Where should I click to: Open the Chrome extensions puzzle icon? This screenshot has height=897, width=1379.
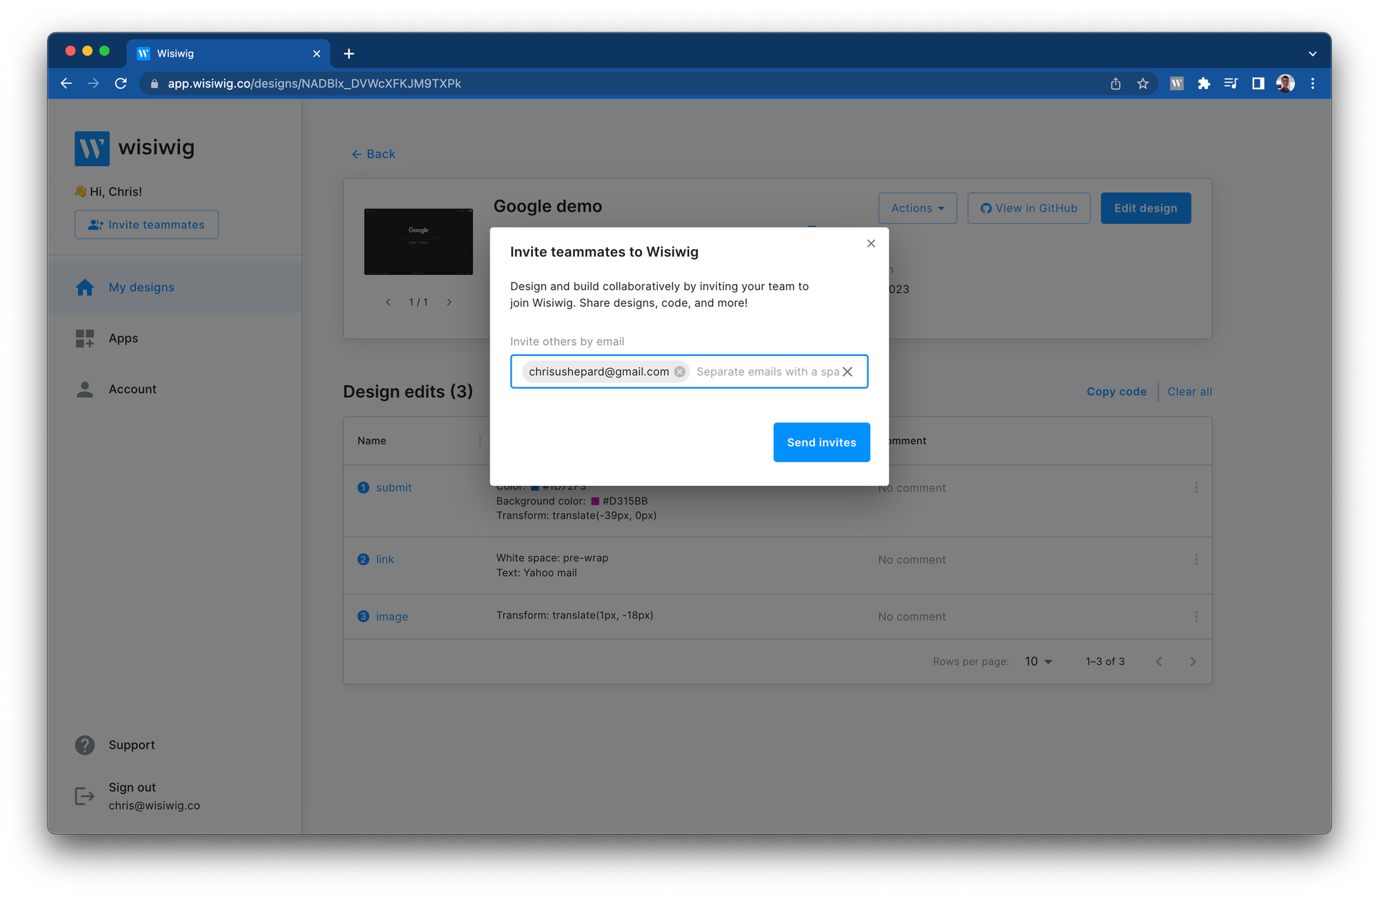[x=1204, y=83]
